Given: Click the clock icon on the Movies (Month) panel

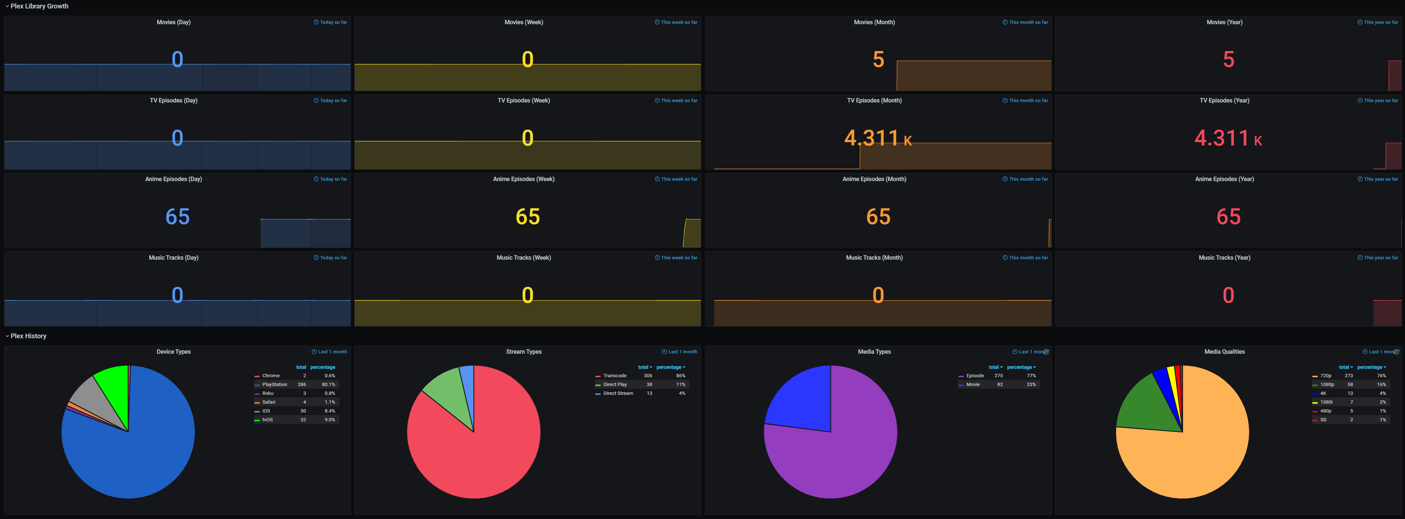Looking at the screenshot, I should click(1005, 22).
